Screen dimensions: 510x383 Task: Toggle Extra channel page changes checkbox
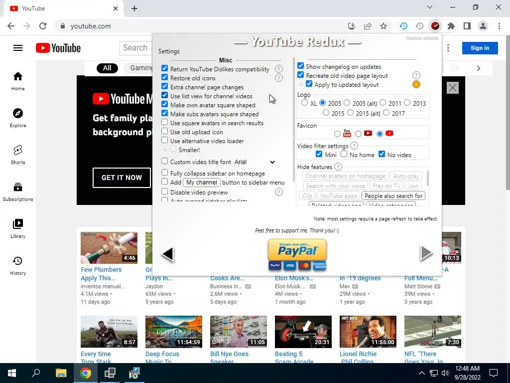(164, 86)
